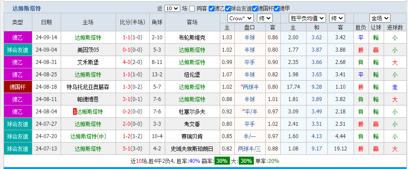Click draw odds 9.28
Viewport: 408px width, 169px height.
click(x=317, y=87)
